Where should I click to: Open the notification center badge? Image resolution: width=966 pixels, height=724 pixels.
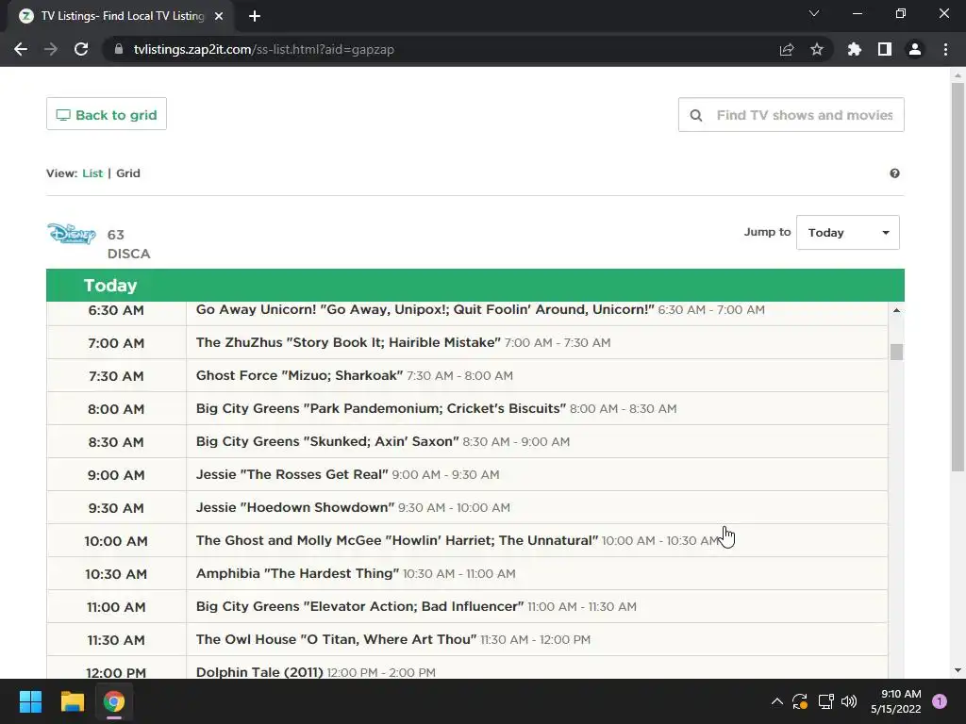coord(940,701)
